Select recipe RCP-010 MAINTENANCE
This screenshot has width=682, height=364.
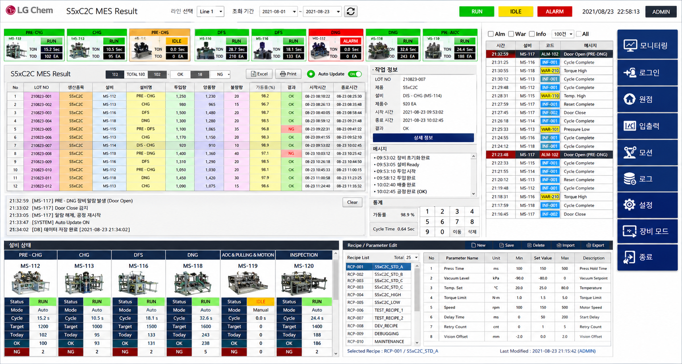(379, 341)
